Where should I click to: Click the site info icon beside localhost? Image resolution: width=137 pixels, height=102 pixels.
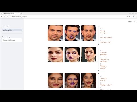(x=10, y=17)
